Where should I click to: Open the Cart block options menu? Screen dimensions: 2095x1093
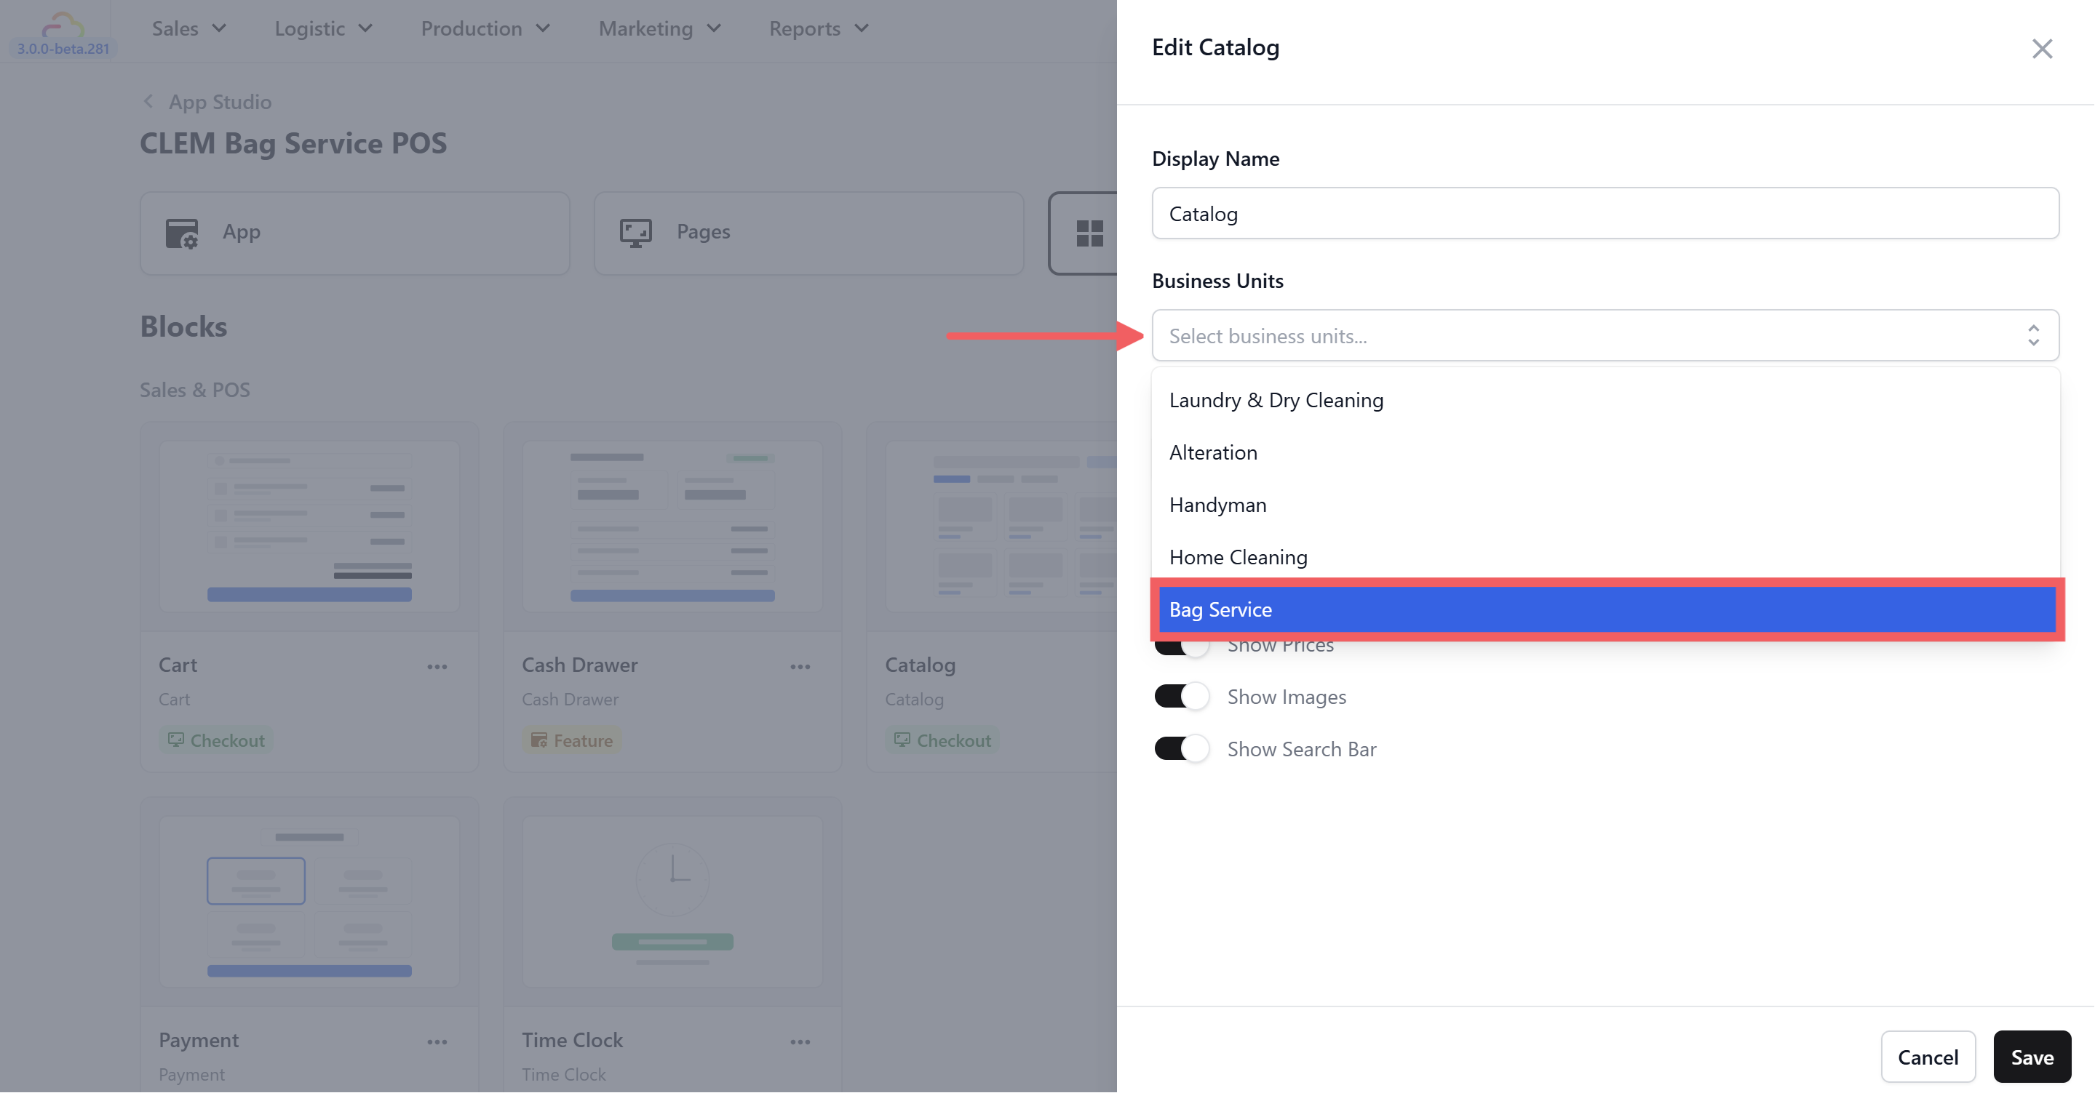click(x=437, y=666)
